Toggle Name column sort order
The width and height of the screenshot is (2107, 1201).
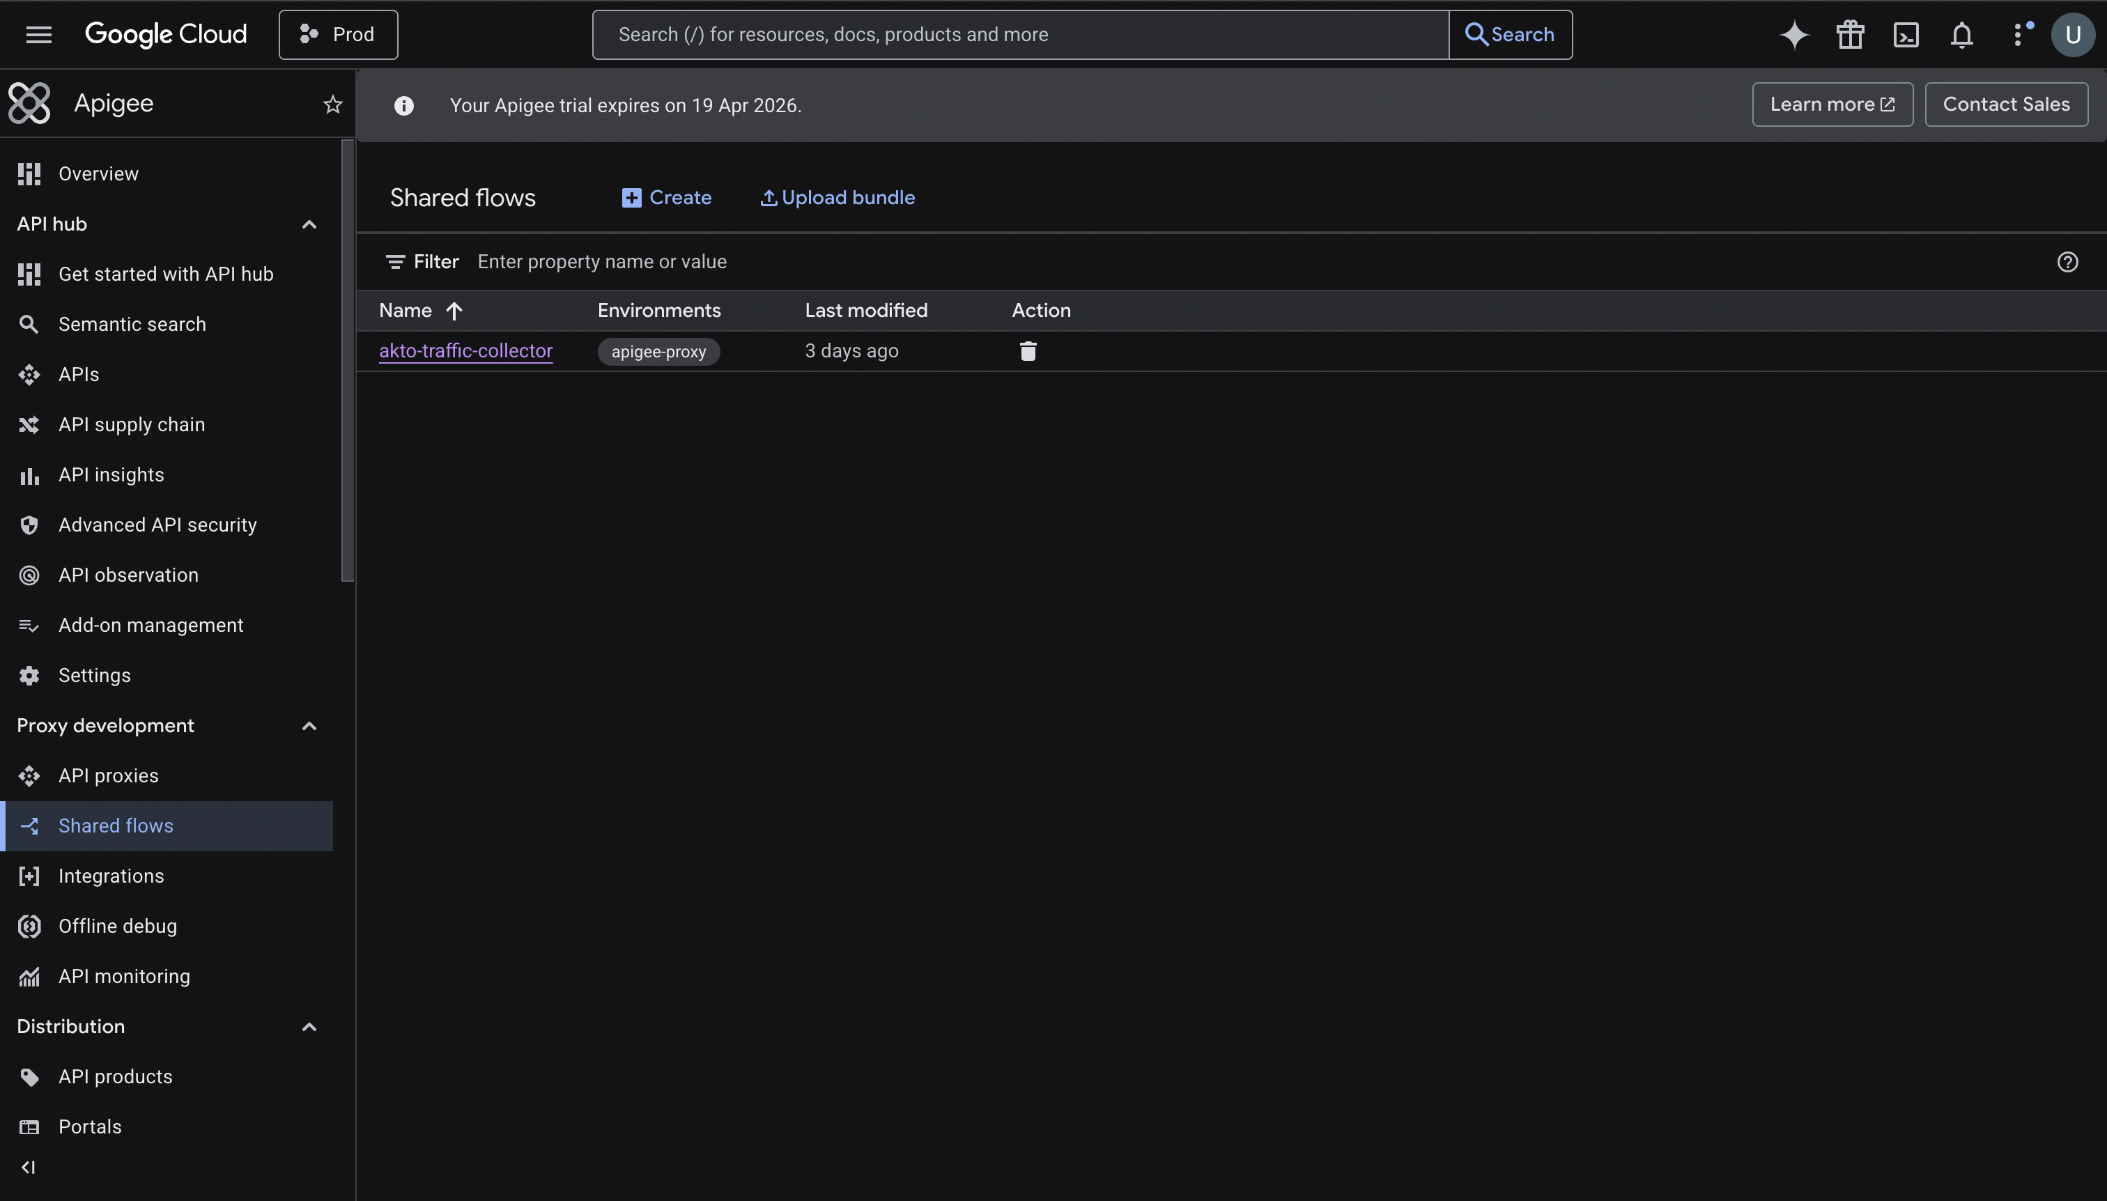point(454,311)
